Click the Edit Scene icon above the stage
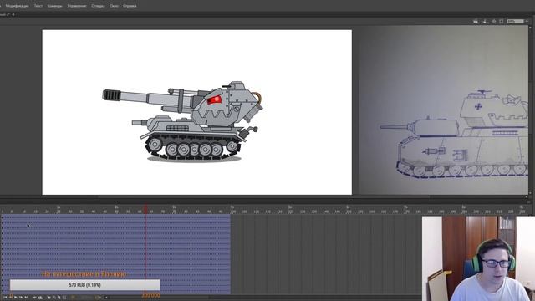This screenshot has height=301, width=535. (476, 22)
